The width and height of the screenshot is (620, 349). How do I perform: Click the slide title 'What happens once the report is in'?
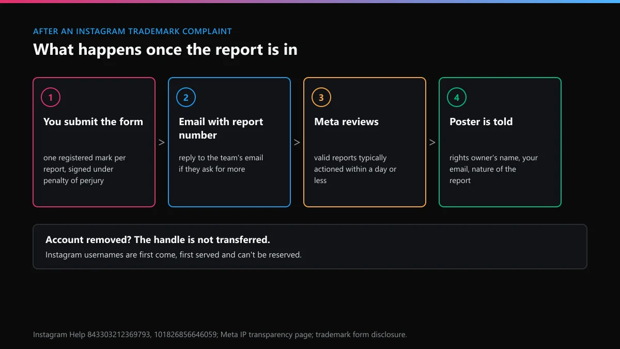pos(165,50)
